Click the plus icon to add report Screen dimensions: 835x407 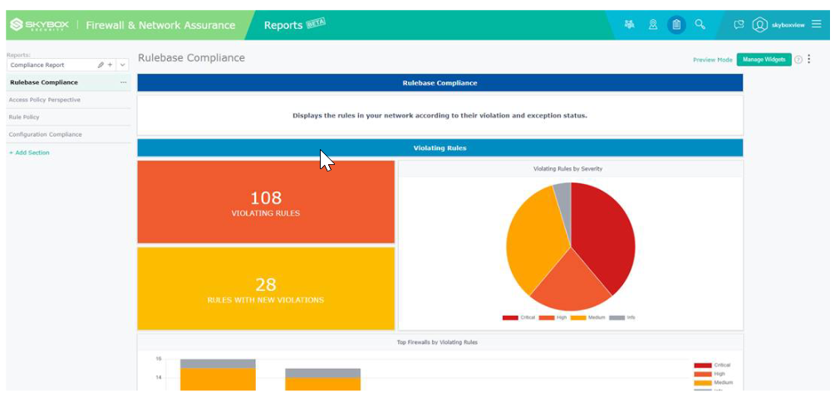pyautogui.click(x=110, y=65)
